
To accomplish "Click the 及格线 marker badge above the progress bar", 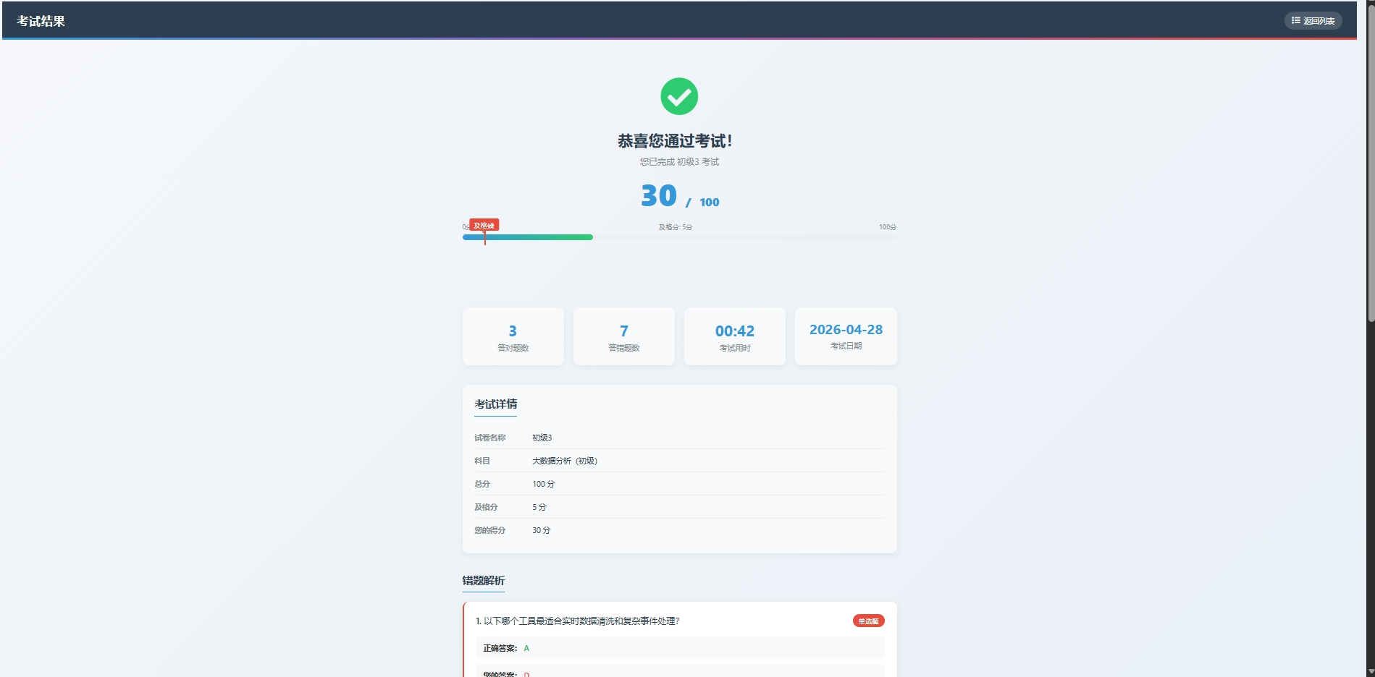I will 484,225.
